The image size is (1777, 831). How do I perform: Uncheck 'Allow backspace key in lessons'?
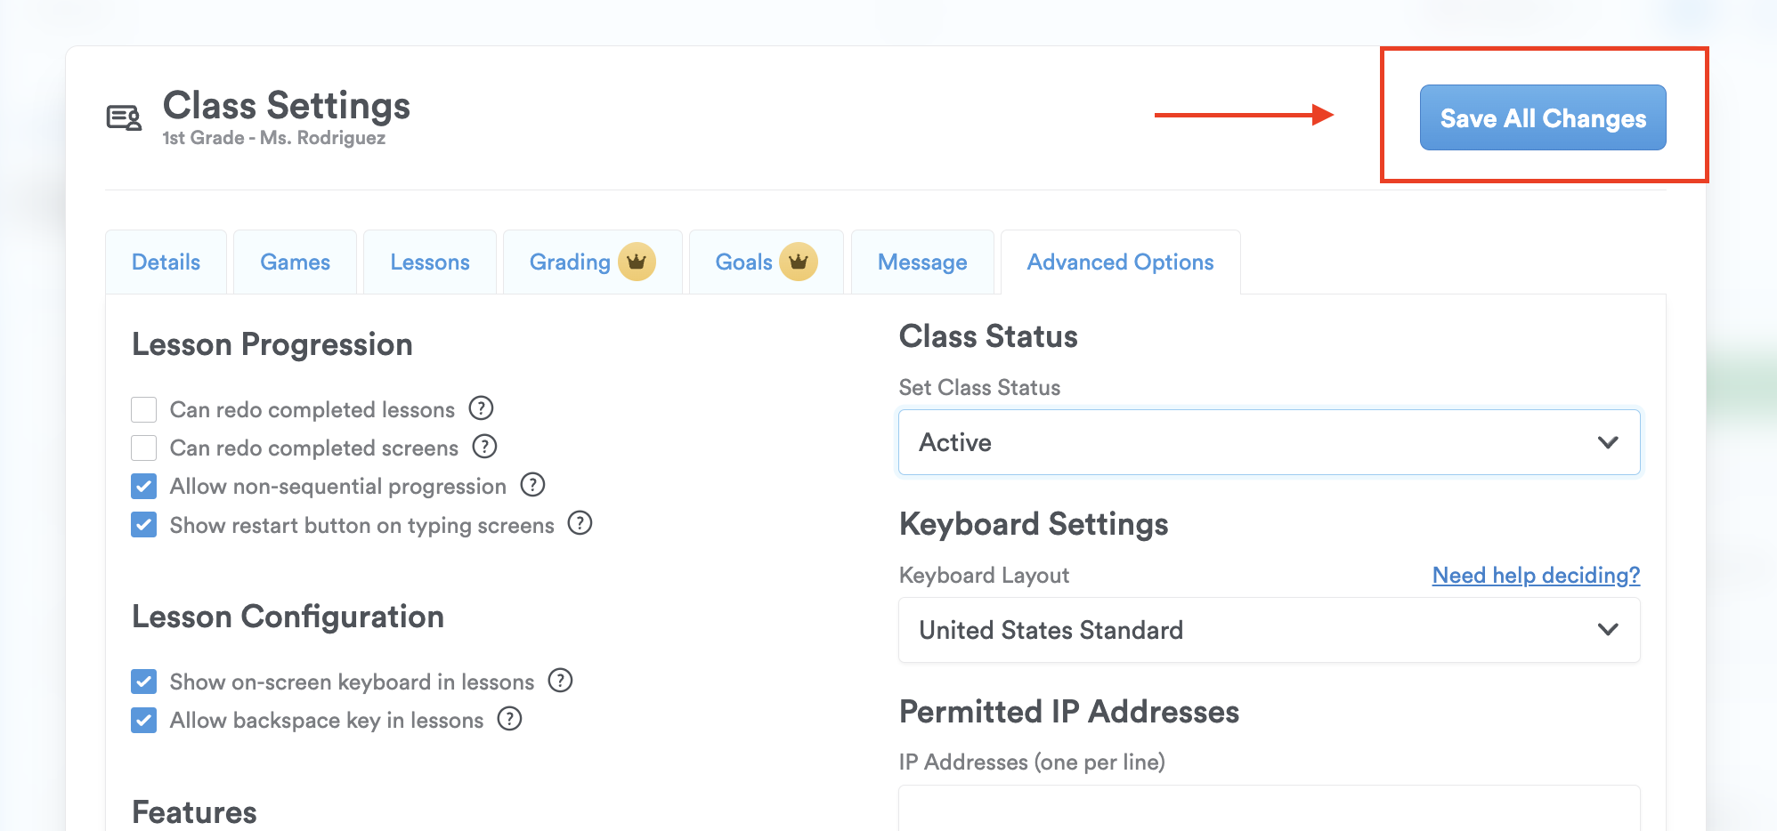pos(144,720)
